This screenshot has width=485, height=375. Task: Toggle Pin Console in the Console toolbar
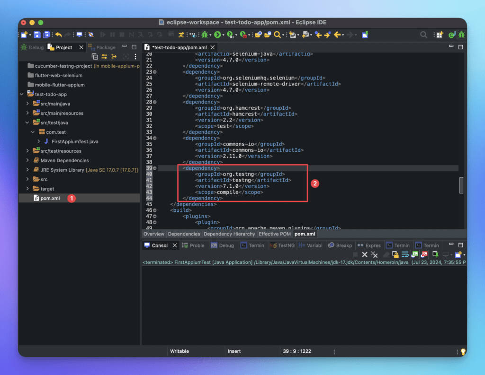point(436,254)
